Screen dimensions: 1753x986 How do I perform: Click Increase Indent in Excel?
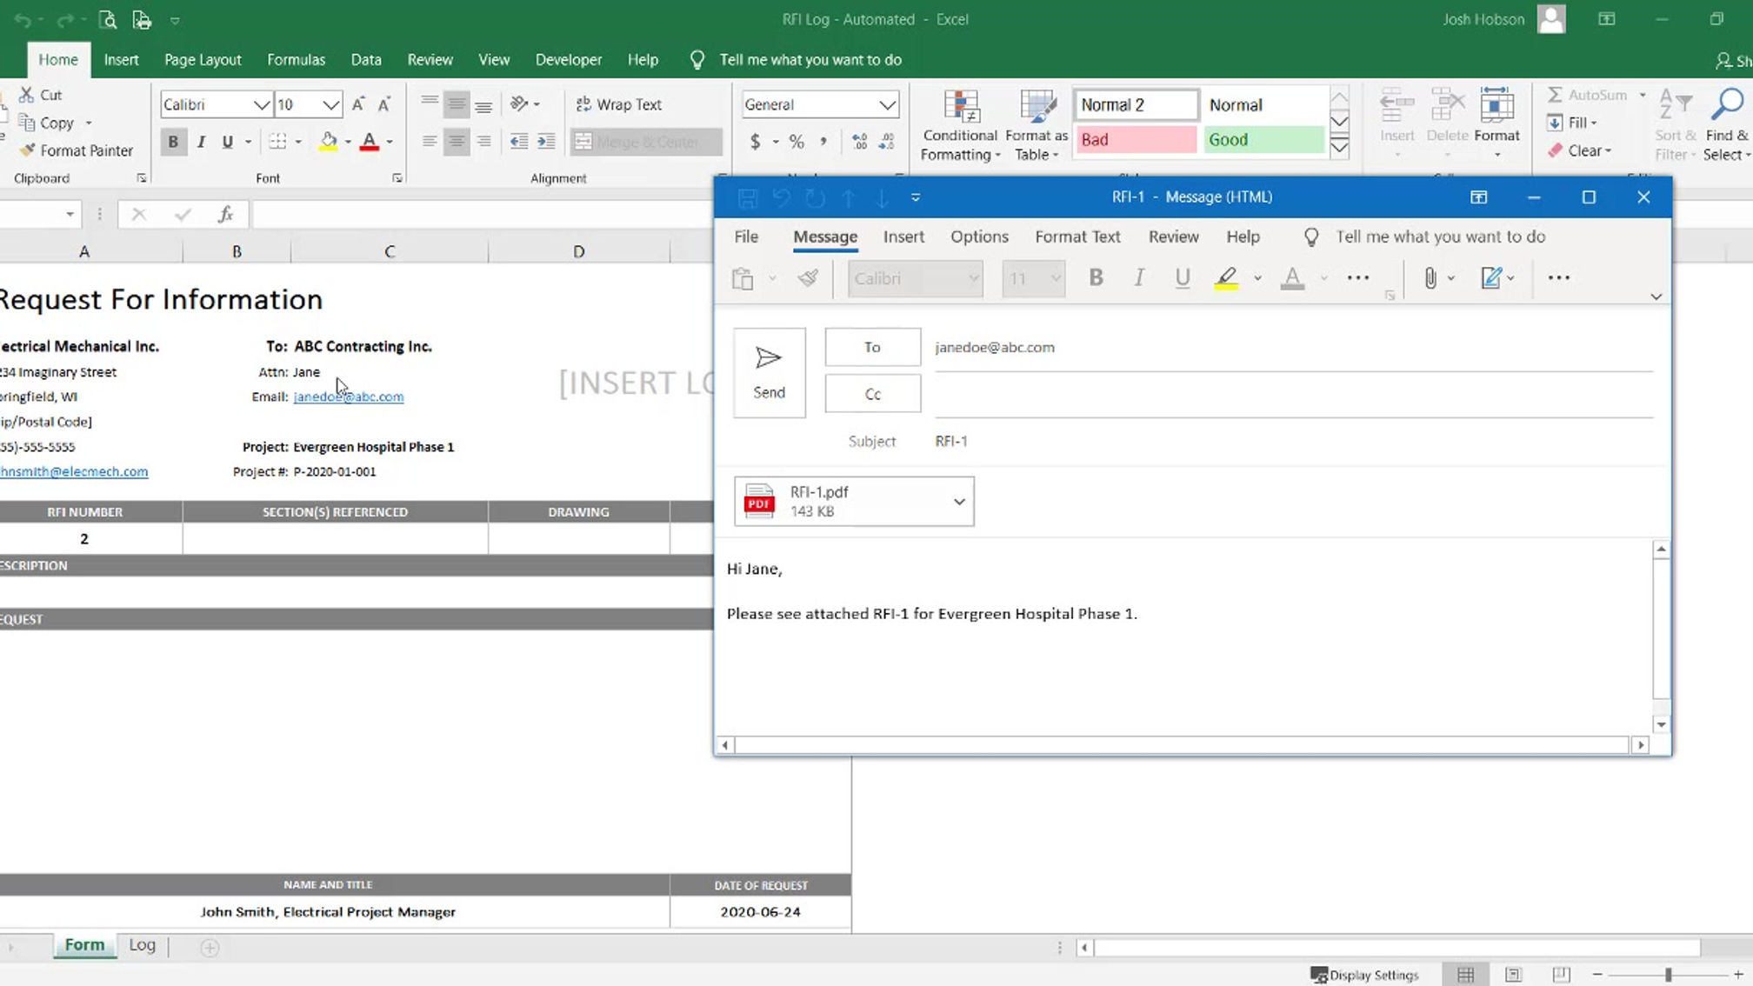coord(546,141)
